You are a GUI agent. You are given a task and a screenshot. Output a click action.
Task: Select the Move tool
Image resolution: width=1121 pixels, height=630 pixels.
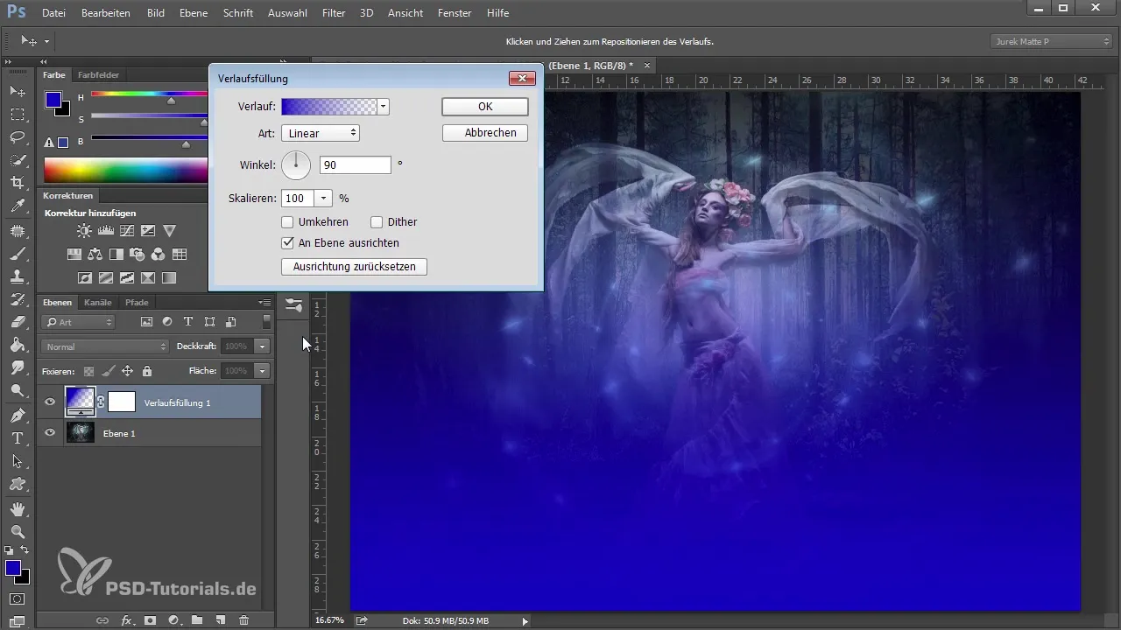tap(17, 91)
